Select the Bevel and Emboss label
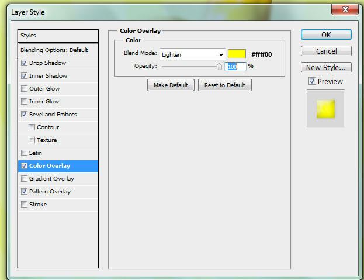This screenshot has height=280, width=364. click(53, 115)
